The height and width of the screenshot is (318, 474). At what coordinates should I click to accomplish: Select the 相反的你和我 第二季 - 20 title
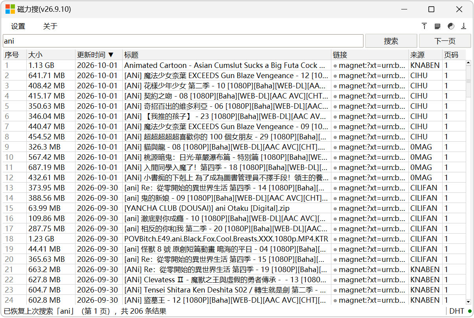click(226, 228)
